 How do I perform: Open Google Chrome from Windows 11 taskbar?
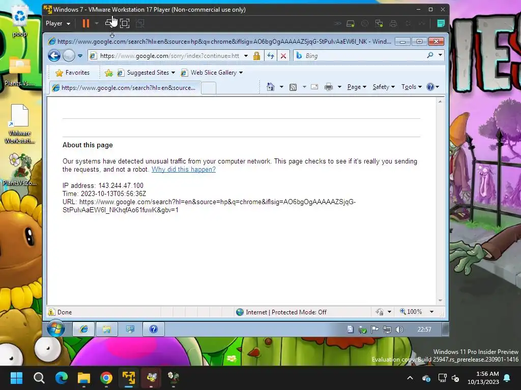click(x=106, y=378)
